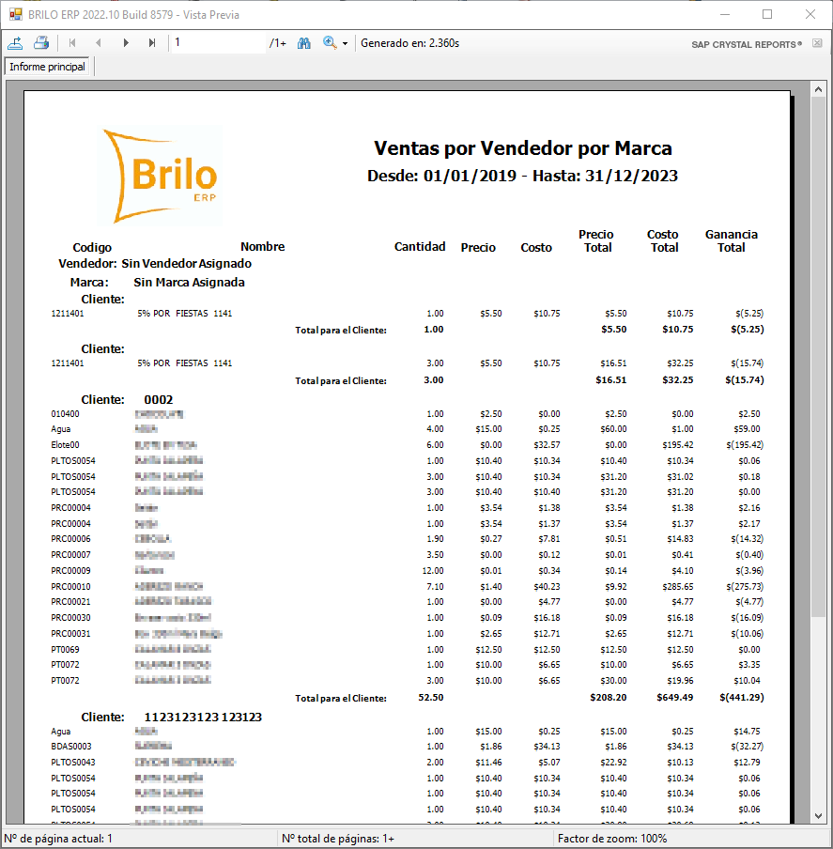This screenshot has height=849, width=833.
Task: Jump to the last page icon
Action: tap(152, 42)
